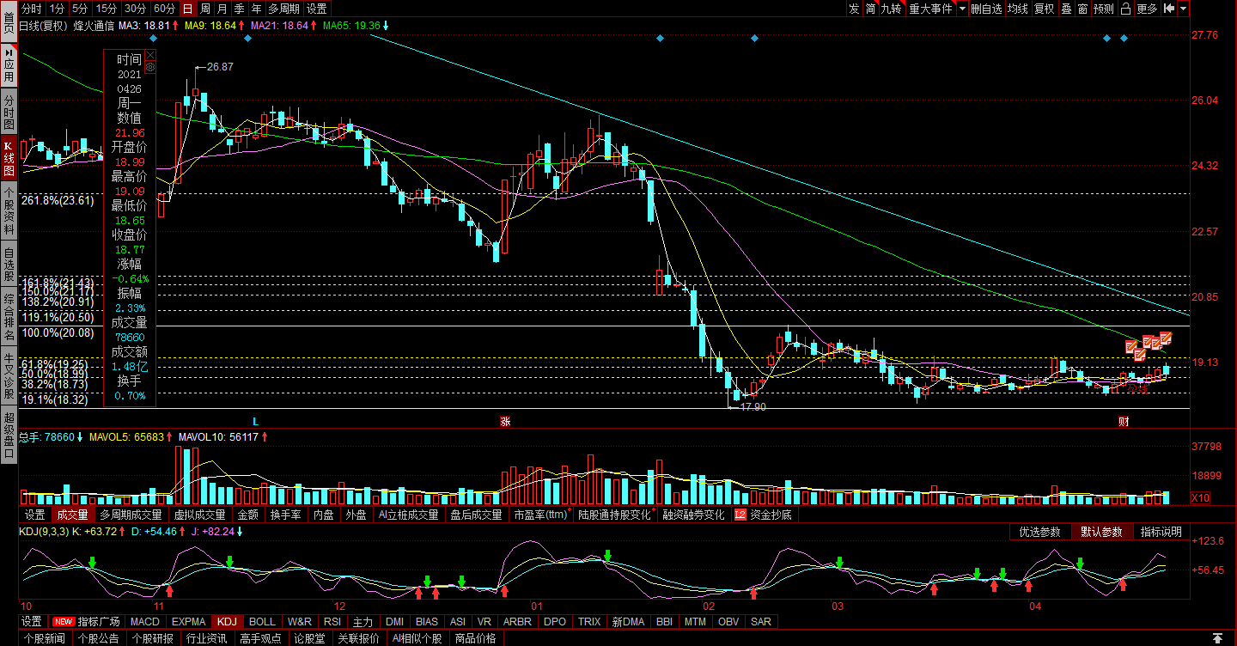
Task: Switch to the 月 monthly chart
Action: pyautogui.click(x=222, y=9)
